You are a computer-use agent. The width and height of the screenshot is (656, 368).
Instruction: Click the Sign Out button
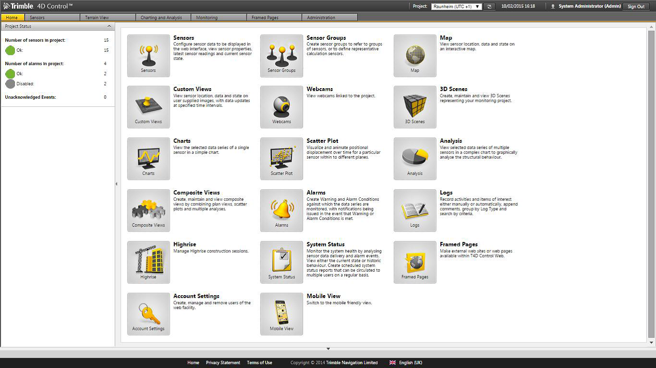click(636, 7)
